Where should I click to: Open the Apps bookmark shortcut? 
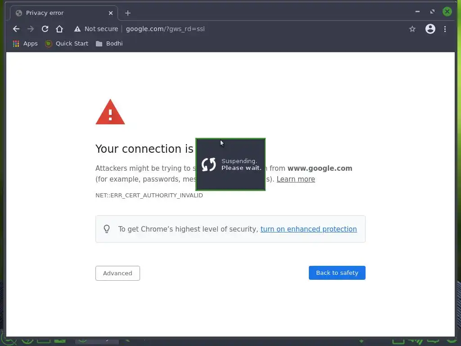click(x=25, y=44)
